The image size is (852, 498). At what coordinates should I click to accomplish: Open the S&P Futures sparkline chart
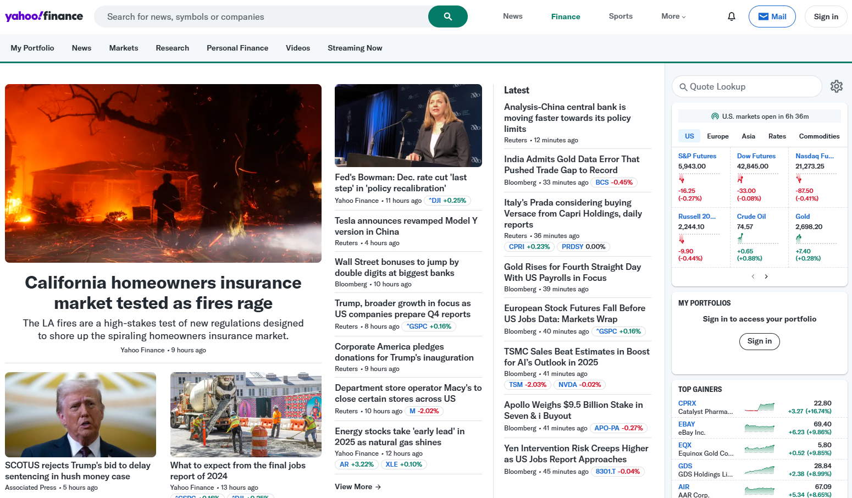pyautogui.click(x=699, y=179)
